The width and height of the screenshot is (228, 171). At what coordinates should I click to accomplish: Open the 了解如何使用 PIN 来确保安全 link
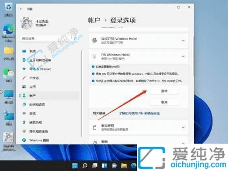[139, 114]
